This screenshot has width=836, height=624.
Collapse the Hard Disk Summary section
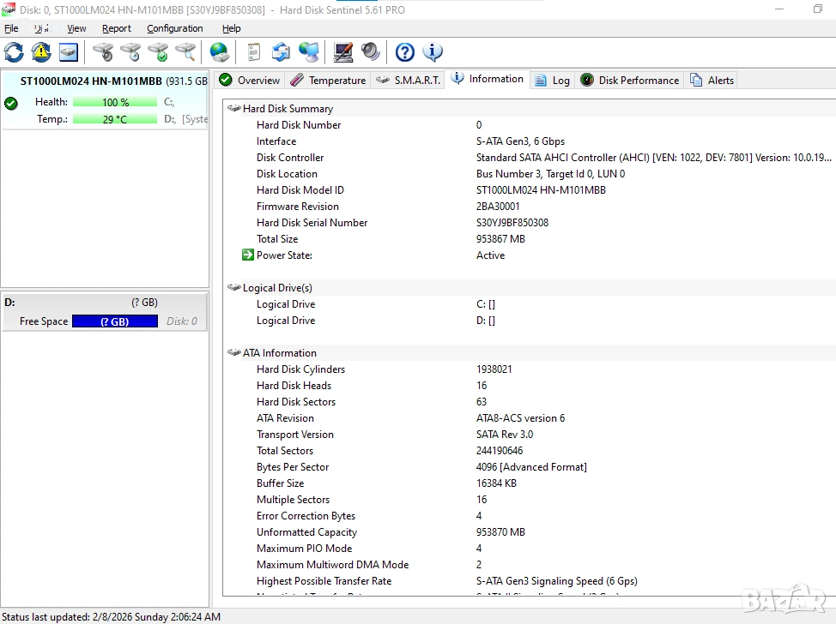[233, 109]
